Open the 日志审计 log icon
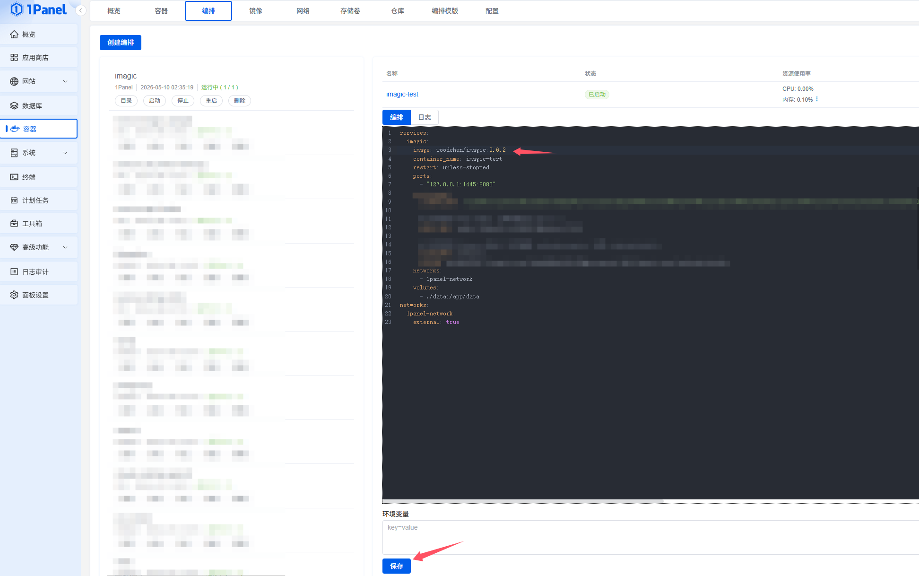Image resolution: width=919 pixels, height=576 pixels. (14, 272)
